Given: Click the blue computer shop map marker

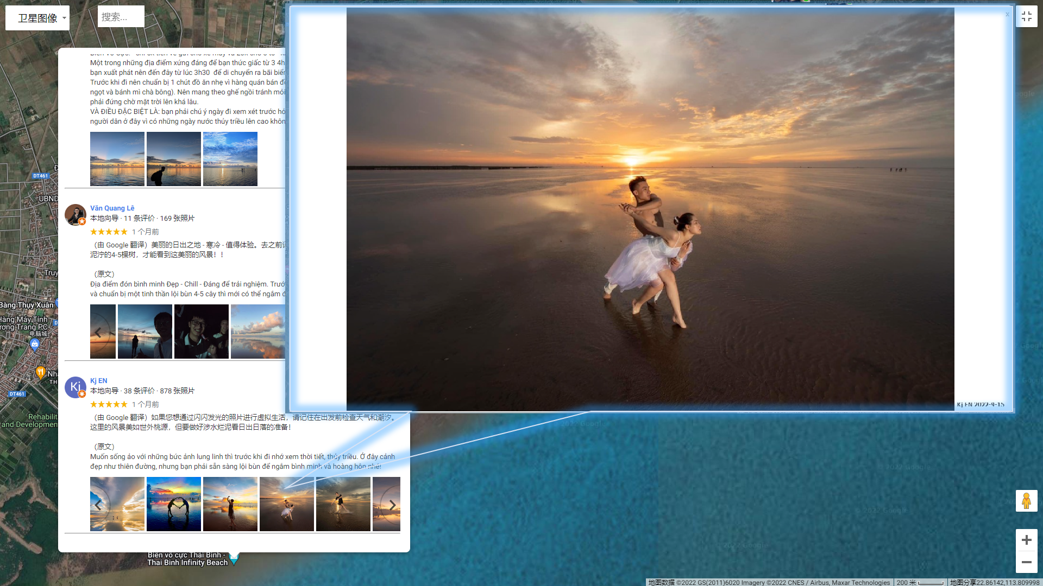Looking at the screenshot, I should 35,344.
